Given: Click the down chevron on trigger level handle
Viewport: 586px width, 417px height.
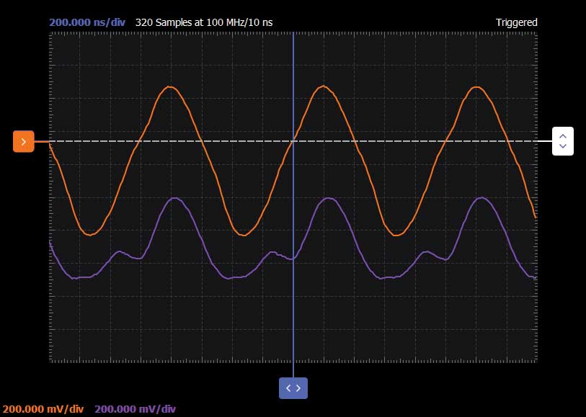Looking at the screenshot, I should [x=563, y=146].
